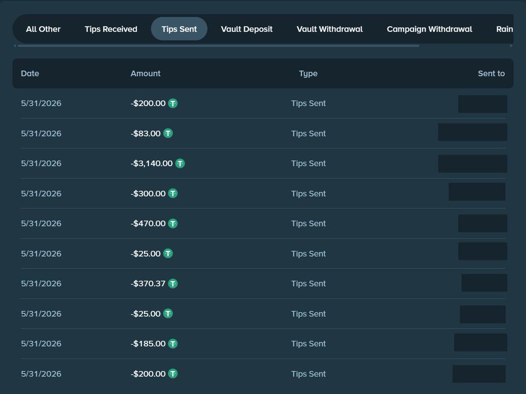Click the 5/31/2026 date in the -$83.00 row
526x394 pixels.
(41, 133)
